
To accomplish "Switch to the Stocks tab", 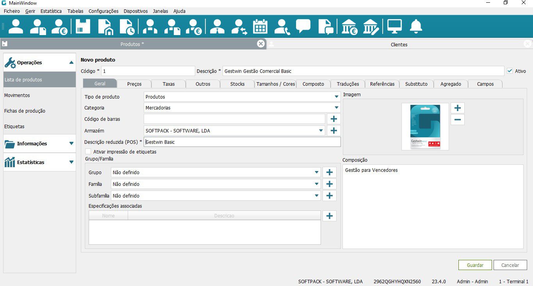I will click(x=237, y=84).
